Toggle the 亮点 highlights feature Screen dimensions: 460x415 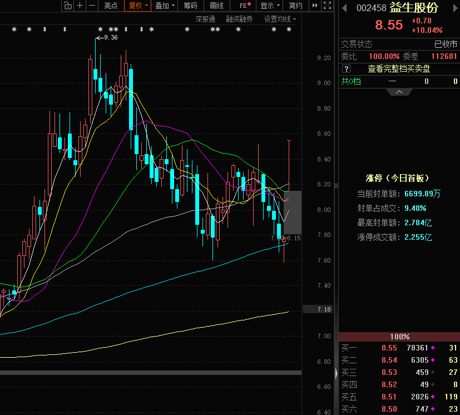click(x=111, y=6)
